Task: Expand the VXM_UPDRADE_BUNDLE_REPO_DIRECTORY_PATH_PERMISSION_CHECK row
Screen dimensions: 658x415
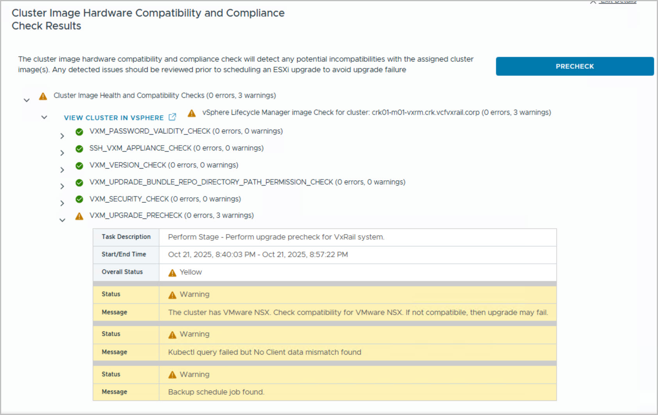Action: [62, 186]
